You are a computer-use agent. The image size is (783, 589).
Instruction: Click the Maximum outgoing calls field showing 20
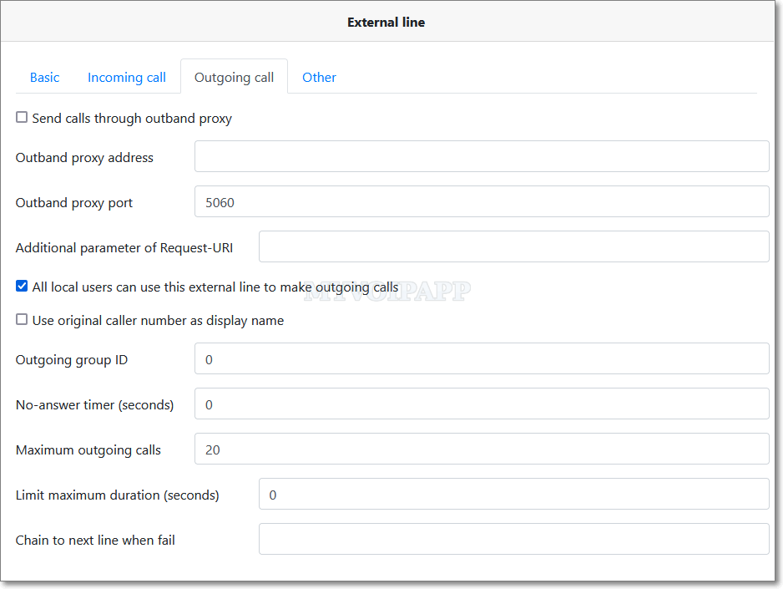pos(481,449)
